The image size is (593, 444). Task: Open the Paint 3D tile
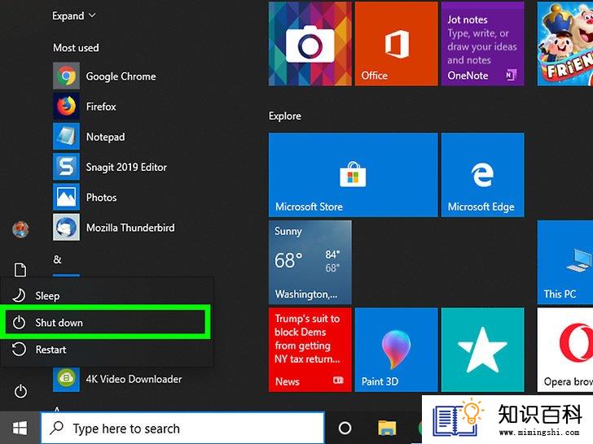[x=396, y=350]
